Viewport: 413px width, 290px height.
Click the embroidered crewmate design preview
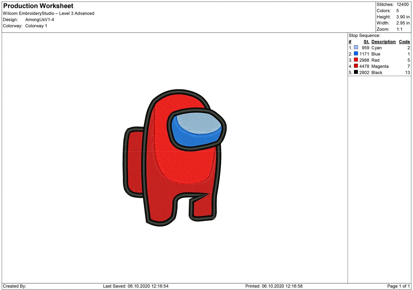click(x=174, y=158)
